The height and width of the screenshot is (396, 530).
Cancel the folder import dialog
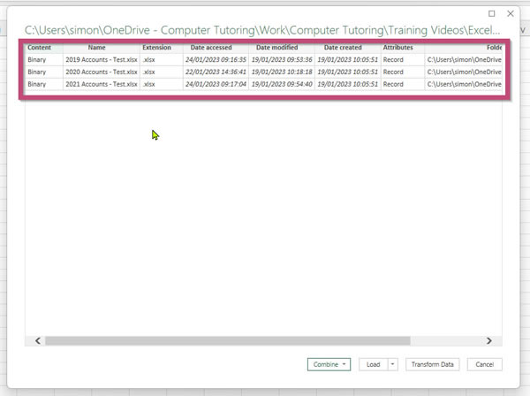tap(484, 364)
